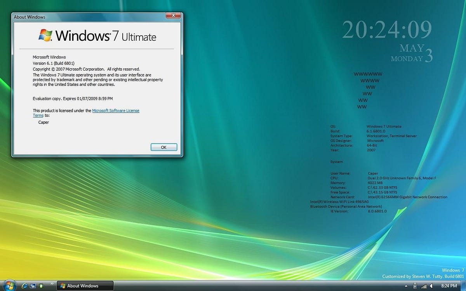Click "Customized by Steven W. Tutty" text
Screen dimensions: 466x291
click(x=413, y=277)
